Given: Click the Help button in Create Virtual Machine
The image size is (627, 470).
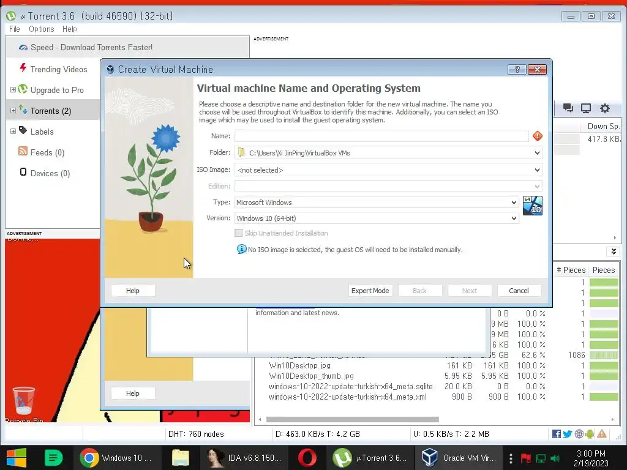Looking at the screenshot, I should coord(133,291).
